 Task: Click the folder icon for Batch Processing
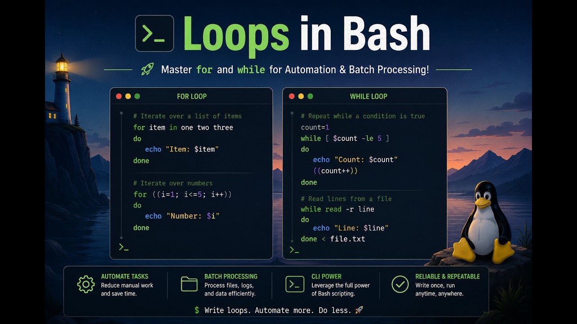(x=189, y=284)
